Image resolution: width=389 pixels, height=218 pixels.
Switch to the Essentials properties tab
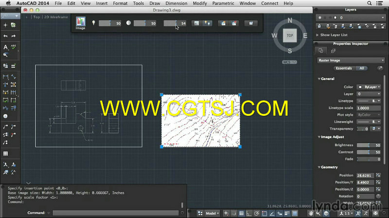pos(344,68)
